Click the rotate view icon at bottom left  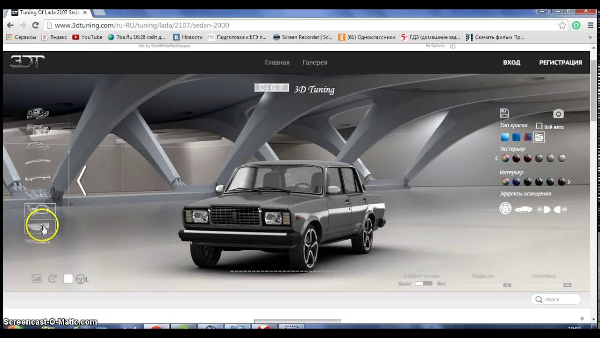pyautogui.click(x=52, y=279)
